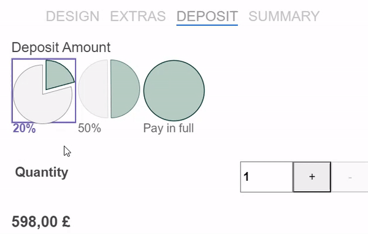The width and height of the screenshot is (368, 234).
Task: Open the DESIGN tab
Action: [72, 16]
